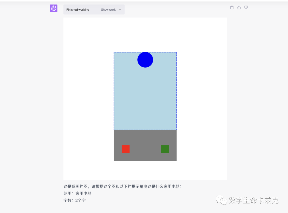
Task: Expand the Show work dropdown
Action: [x=111, y=10]
